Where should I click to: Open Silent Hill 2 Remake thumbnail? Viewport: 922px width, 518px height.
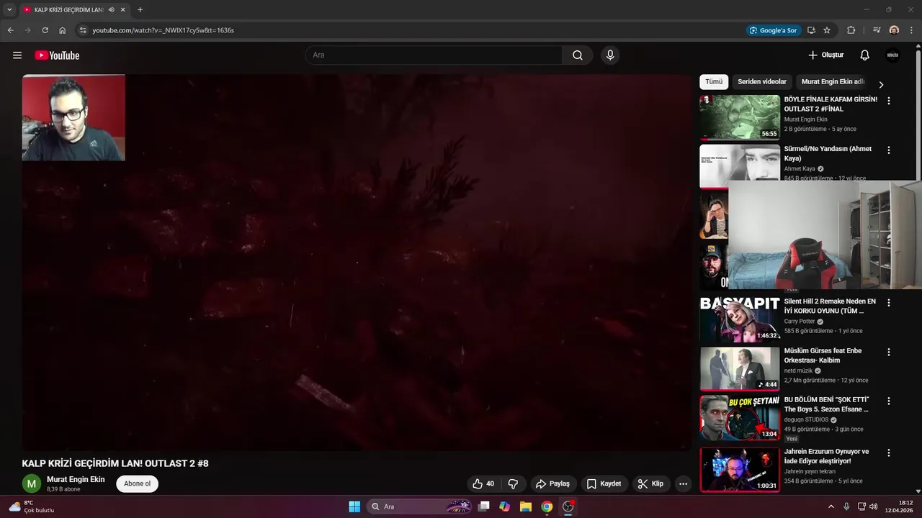coord(740,319)
